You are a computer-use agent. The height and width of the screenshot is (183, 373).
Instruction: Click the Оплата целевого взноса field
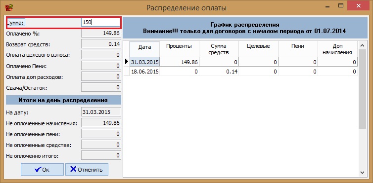tap(101, 55)
